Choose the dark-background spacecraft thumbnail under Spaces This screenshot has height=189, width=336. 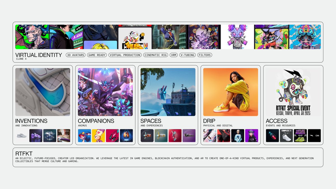(x=147, y=136)
